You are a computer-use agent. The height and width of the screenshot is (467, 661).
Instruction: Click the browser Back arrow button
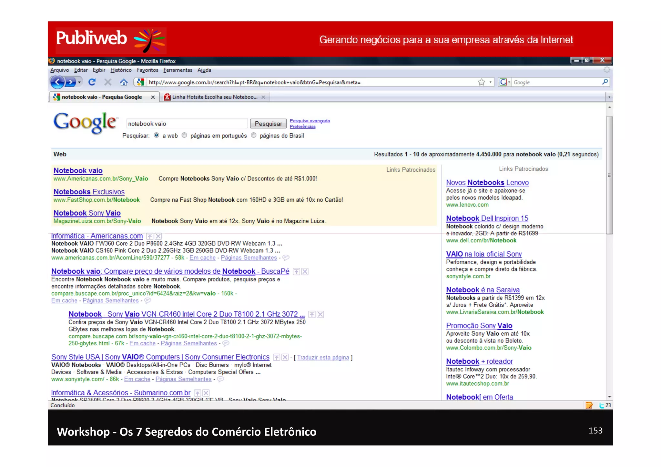pyautogui.click(x=57, y=82)
